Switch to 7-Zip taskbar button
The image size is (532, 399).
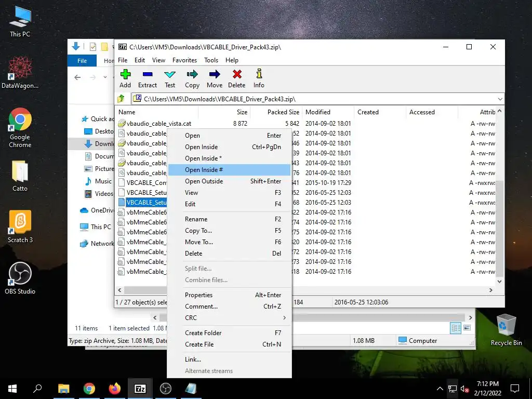coord(140,389)
